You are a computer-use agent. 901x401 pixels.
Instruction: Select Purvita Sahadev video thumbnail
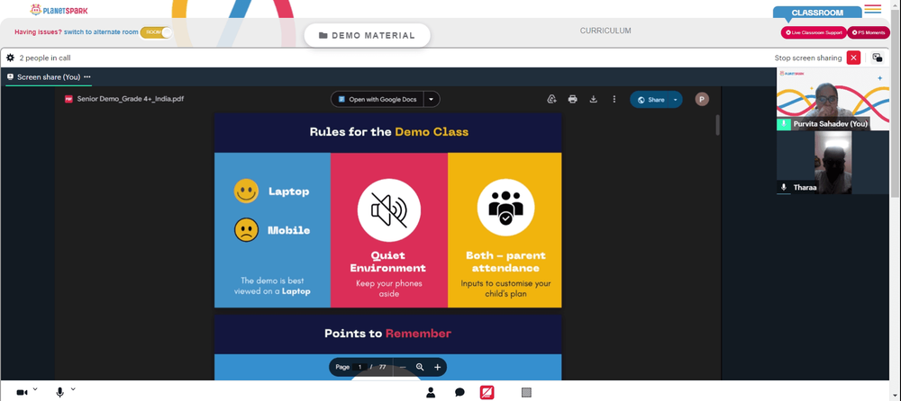point(832,99)
